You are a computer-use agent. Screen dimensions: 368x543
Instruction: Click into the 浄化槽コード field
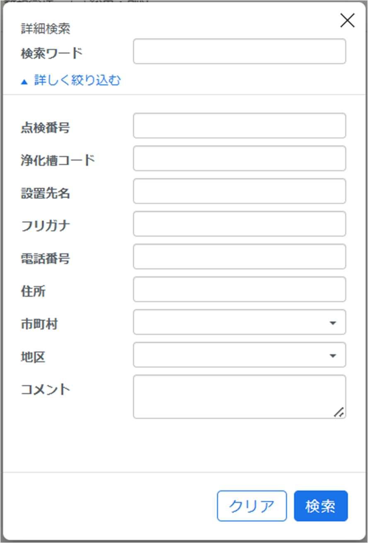click(240, 158)
